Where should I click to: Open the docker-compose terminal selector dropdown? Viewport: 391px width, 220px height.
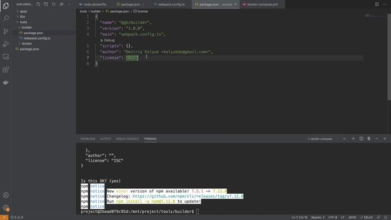[327, 139]
